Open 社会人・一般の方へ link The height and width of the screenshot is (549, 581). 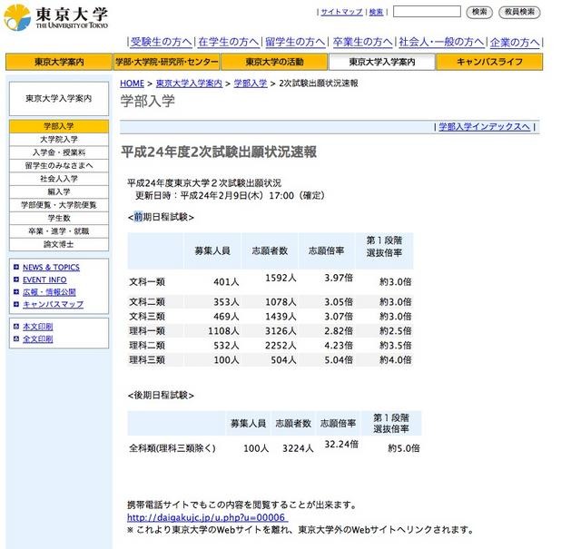441,42
